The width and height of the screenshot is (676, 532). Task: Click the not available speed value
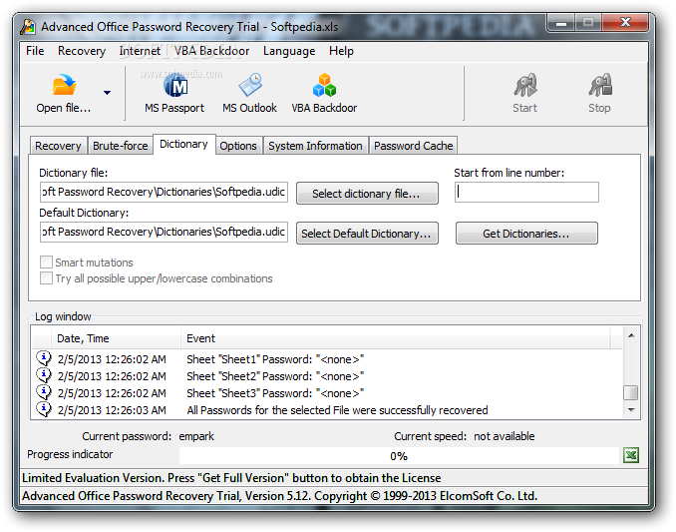click(504, 436)
